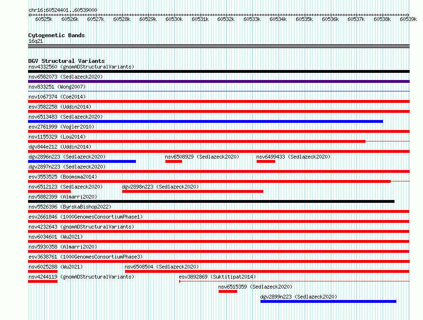Click the purple nsv6582073 variant bar
Viewport: 423px width, 320px height.
[x=219, y=81]
